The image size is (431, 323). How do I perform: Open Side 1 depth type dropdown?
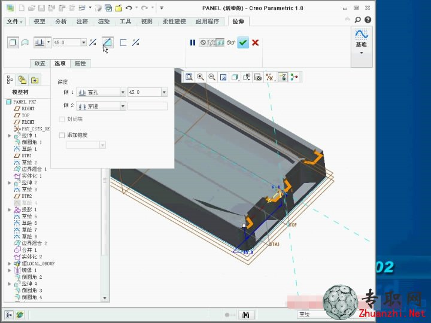123,92
